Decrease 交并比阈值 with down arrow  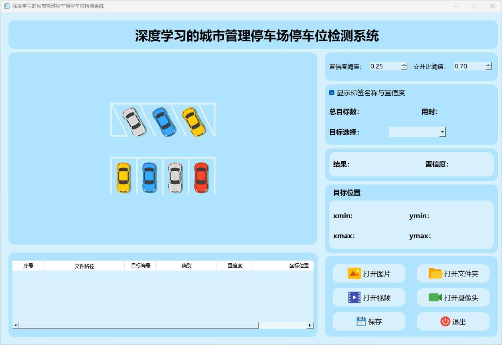click(488, 68)
